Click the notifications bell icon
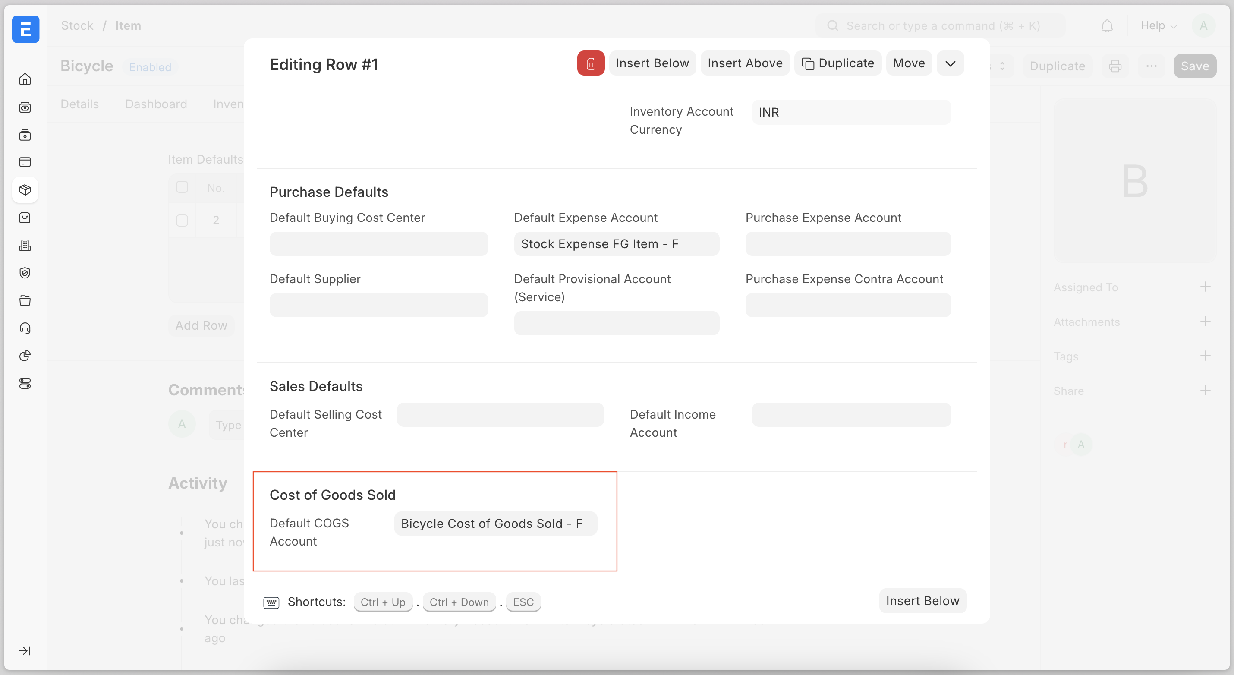Viewport: 1234px width, 675px height. point(1107,26)
